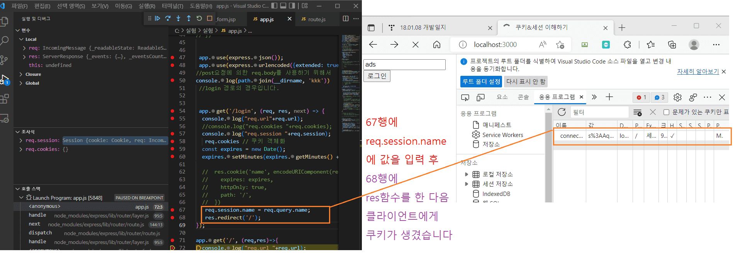Collapse the 변수 variables section
This screenshot has height=254, width=733.
18,30
